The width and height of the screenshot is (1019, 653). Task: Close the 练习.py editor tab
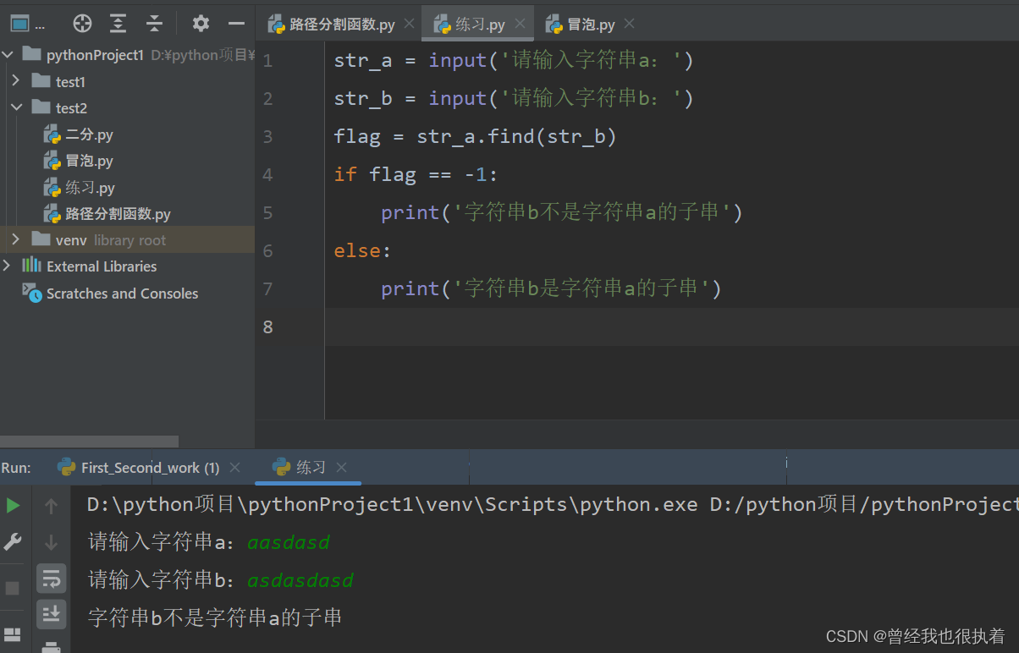(519, 24)
